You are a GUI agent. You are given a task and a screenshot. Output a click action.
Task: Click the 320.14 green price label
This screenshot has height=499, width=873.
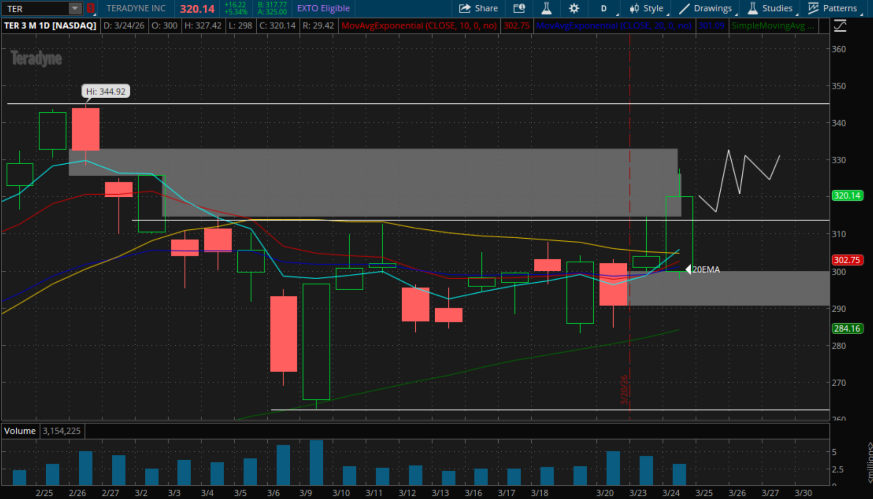847,196
